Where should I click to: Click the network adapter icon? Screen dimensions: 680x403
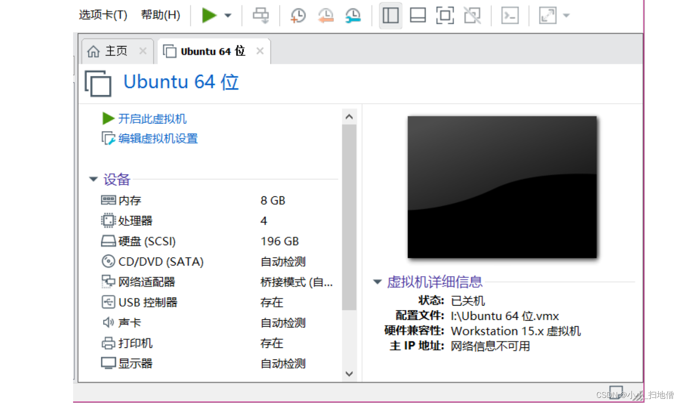click(x=109, y=281)
